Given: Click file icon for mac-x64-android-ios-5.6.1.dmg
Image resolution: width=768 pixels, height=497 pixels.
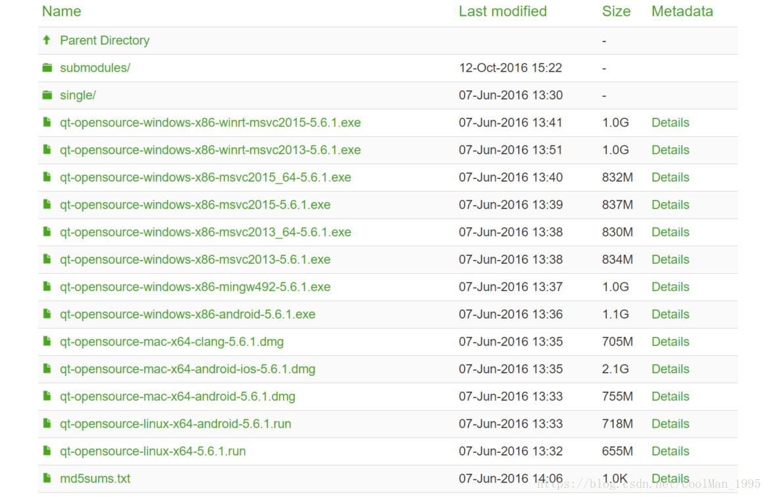Looking at the screenshot, I should click(x=47, y=369).
